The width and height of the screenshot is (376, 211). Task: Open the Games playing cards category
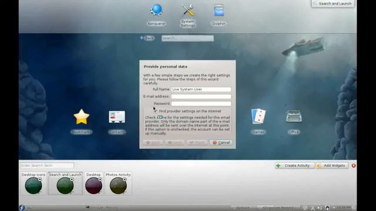click(x=258, y=116)
